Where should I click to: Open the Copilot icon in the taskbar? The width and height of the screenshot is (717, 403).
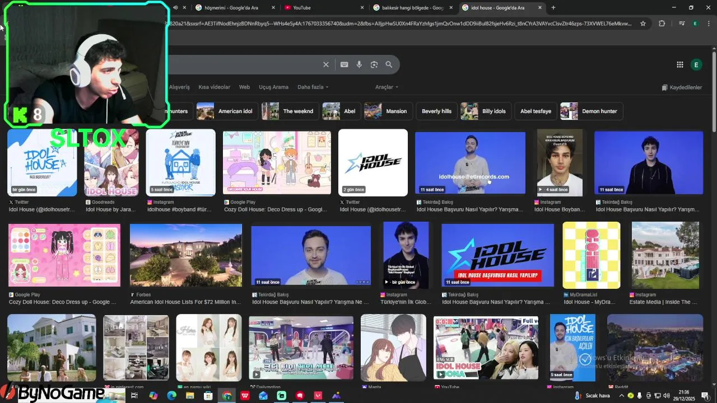(153, 396)
